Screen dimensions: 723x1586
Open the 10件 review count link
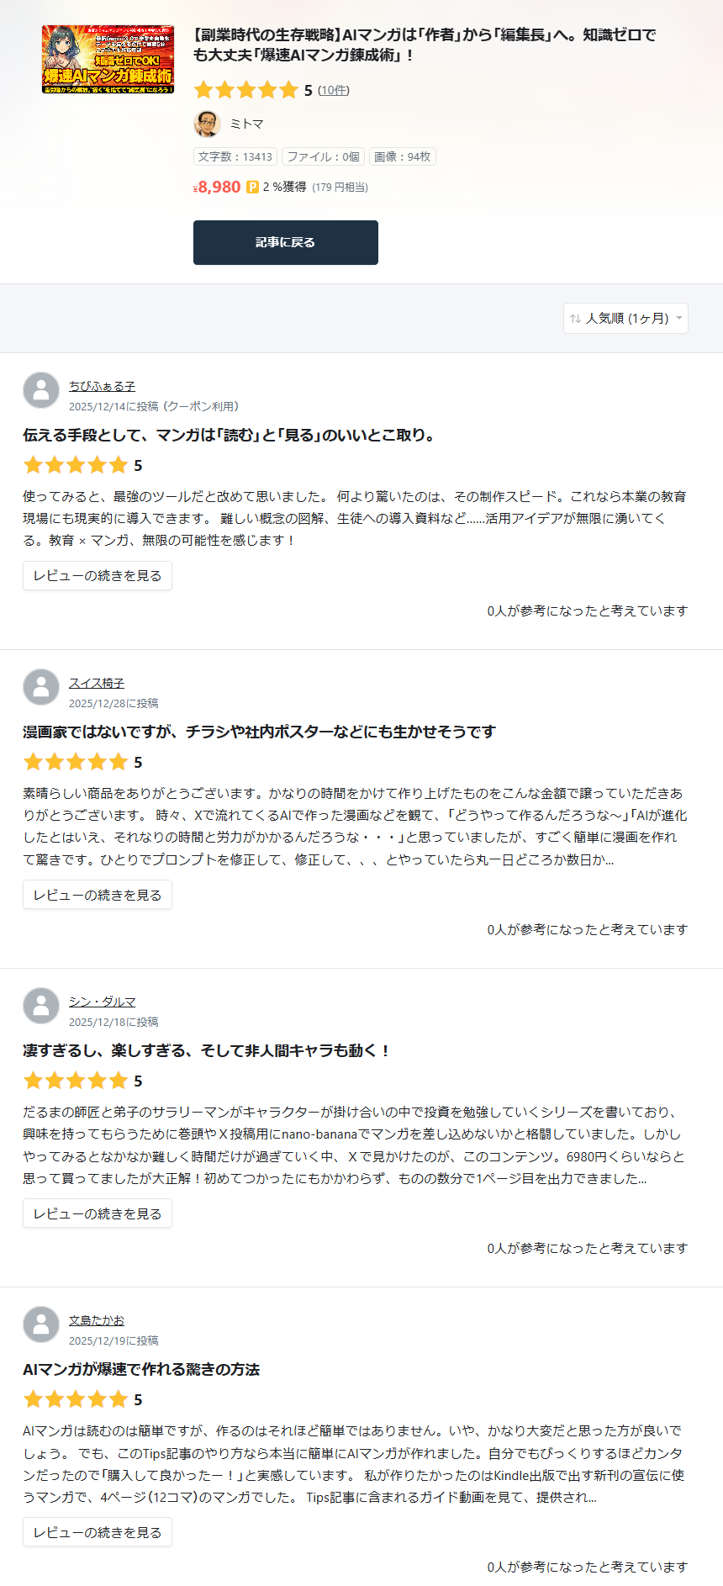pyautogui.click(x=334, y=90)
